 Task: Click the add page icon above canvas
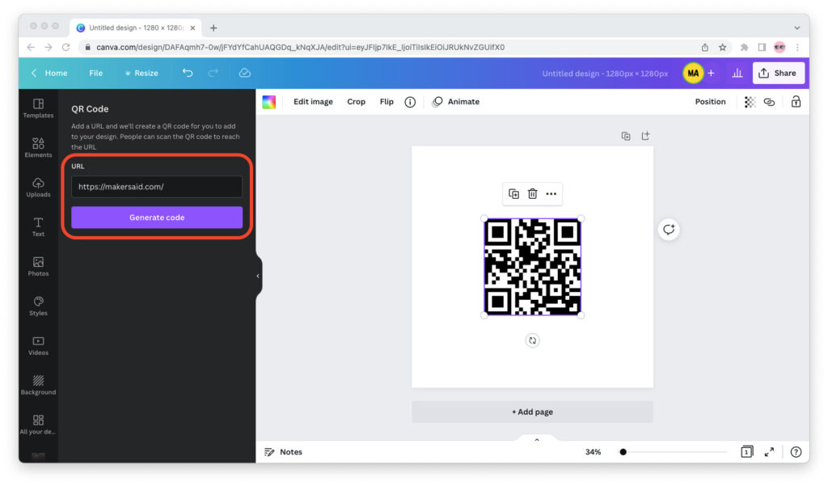645,136
